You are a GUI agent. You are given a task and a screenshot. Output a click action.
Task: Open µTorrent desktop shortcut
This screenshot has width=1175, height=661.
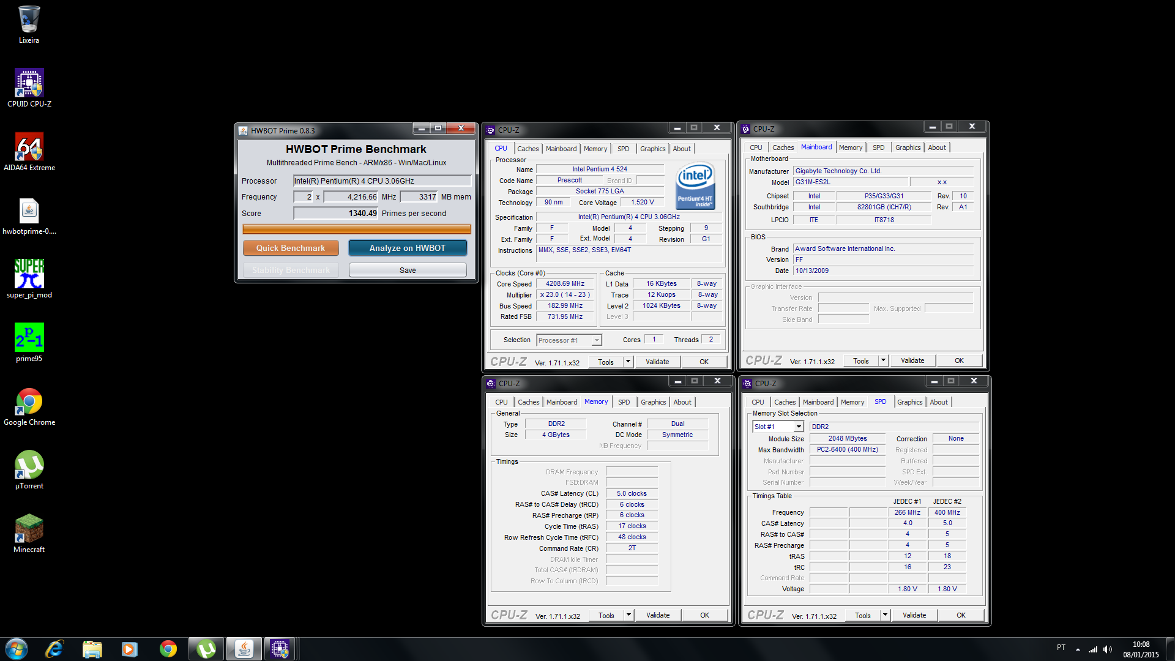point(29,470)
